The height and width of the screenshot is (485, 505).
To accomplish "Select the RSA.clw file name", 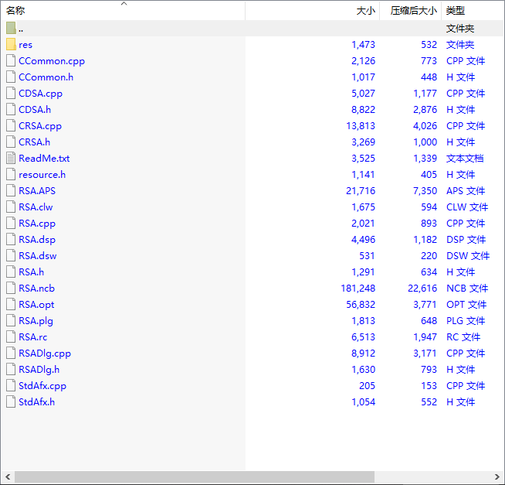I will [36, 207].
